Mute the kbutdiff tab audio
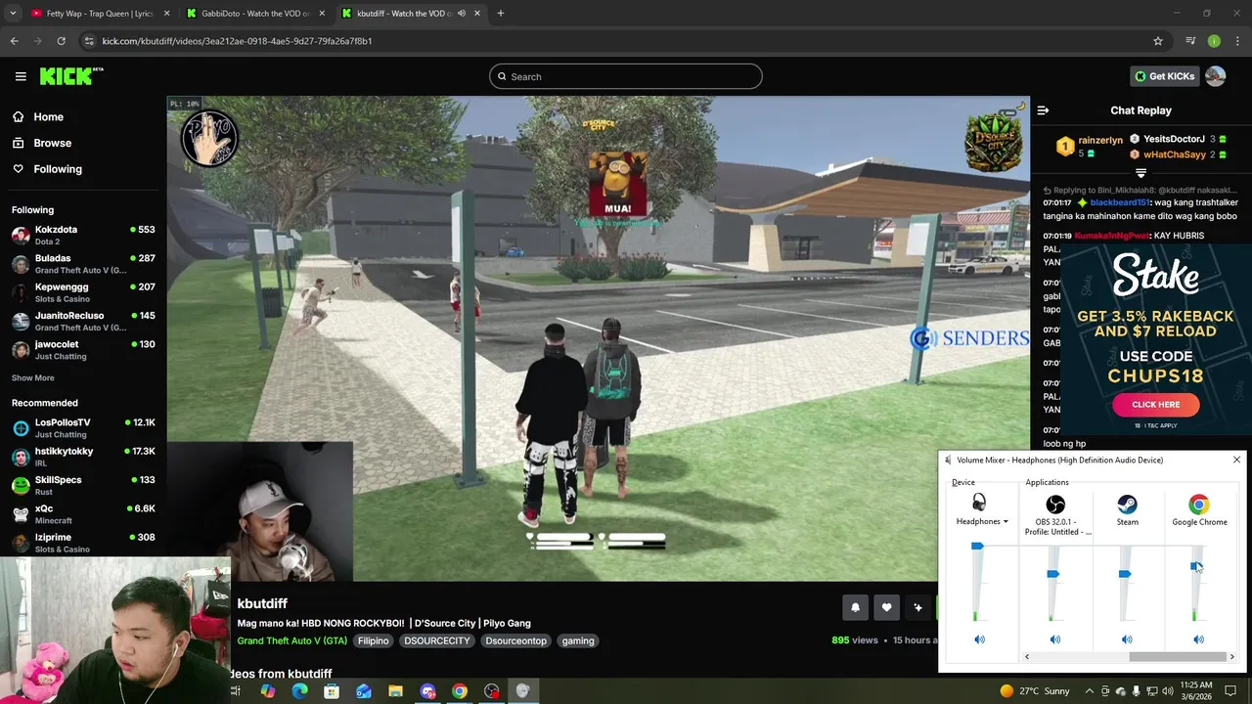This screenshot has width=1252, height=704. (461, 14)
